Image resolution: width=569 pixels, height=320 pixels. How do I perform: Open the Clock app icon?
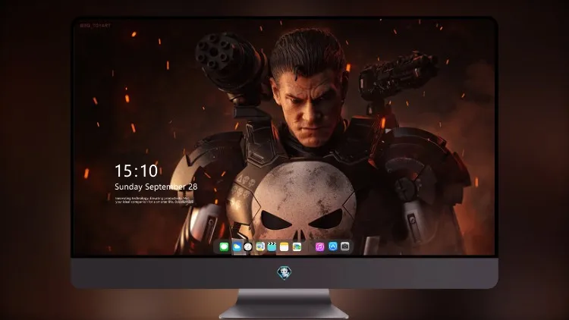point(248,247)
